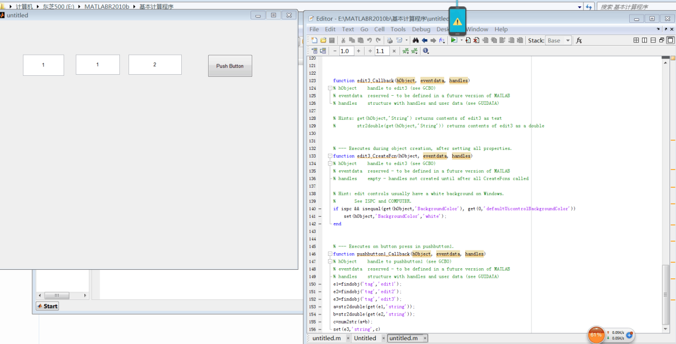
Task: Click the Cut scissors icon
Action: click(343, 40)
